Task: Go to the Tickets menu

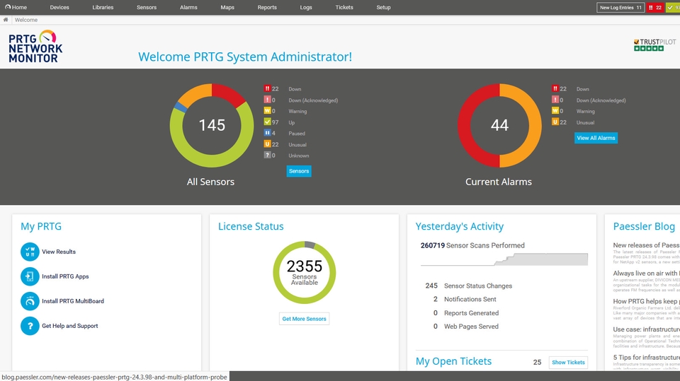Action: point(344,7)
